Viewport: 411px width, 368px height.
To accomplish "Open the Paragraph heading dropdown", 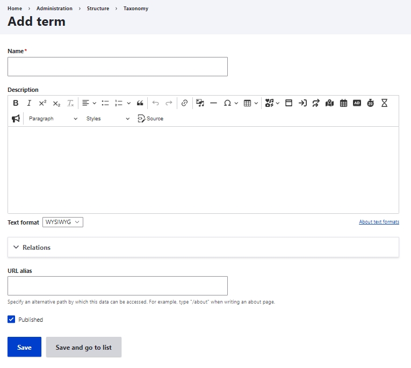I will (x=53, y=119).
